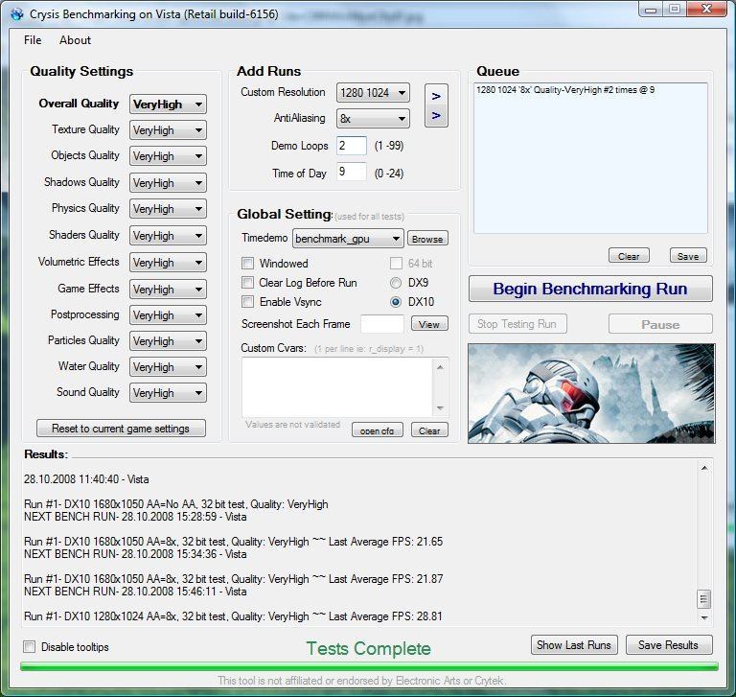
Task: Click the Crysis app icon in title bar
Action: coord(17,14)
